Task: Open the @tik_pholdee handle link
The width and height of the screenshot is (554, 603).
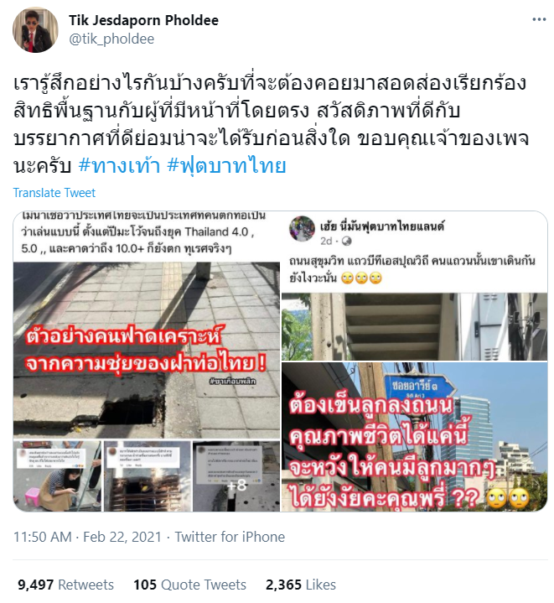Action: click(111, 39)
